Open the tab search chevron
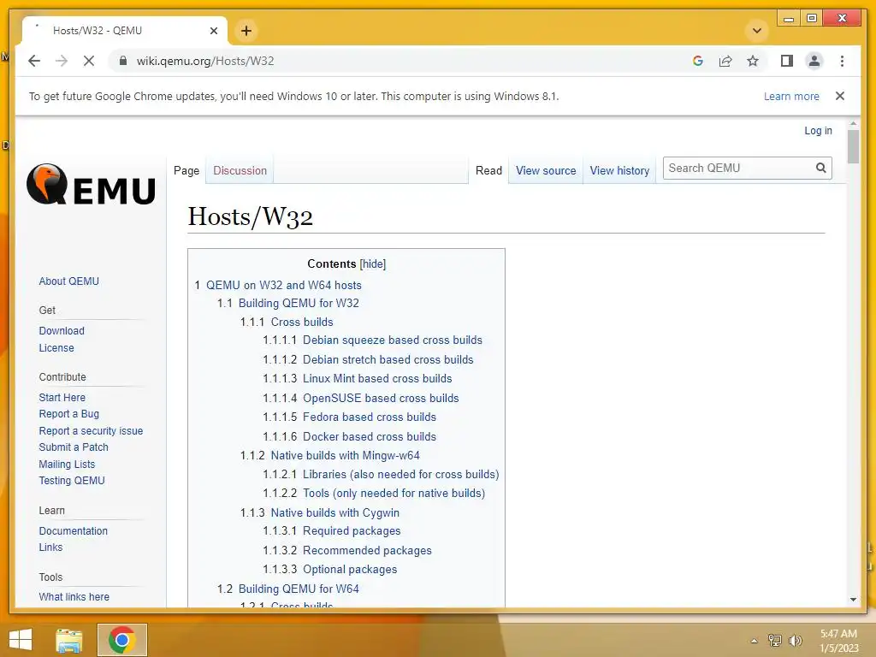The width and height of the screenshot is (876, 657). tap(757, 30)
